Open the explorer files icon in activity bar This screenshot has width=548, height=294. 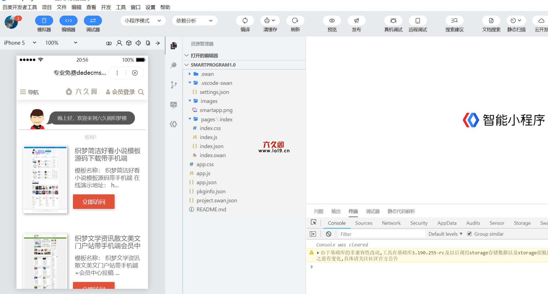pyautogui.click(x=174, y=45)
